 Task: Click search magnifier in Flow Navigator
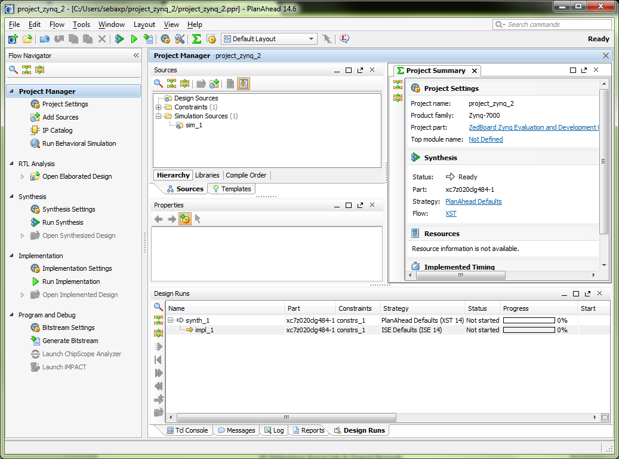pos(13,70)
